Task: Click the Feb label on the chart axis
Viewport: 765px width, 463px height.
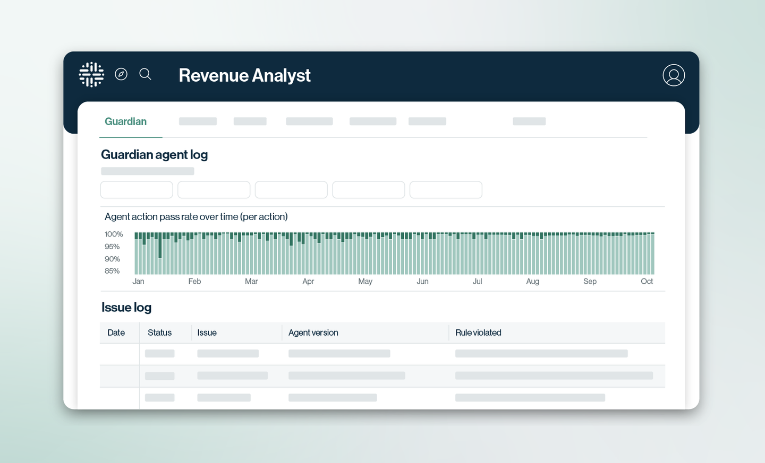Action: (x=194, y=281)
